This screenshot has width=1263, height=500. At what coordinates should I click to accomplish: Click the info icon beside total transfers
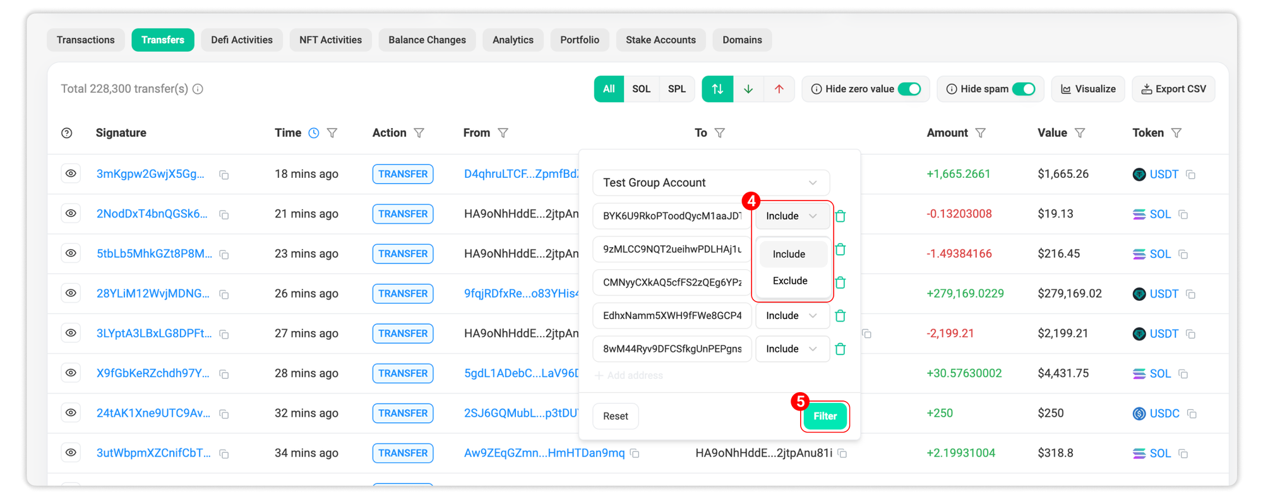(198, 89)
